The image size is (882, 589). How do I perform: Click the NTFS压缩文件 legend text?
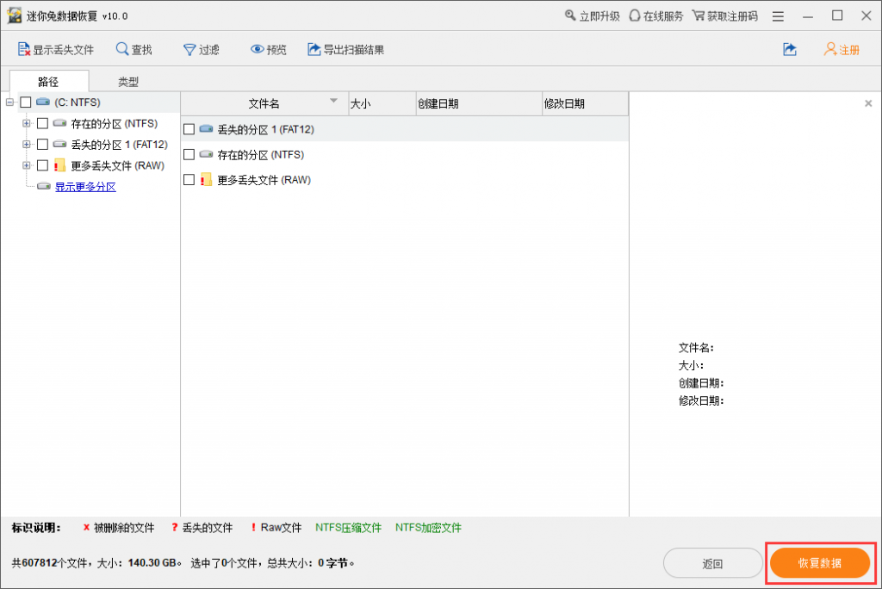[x=348, y=528]
